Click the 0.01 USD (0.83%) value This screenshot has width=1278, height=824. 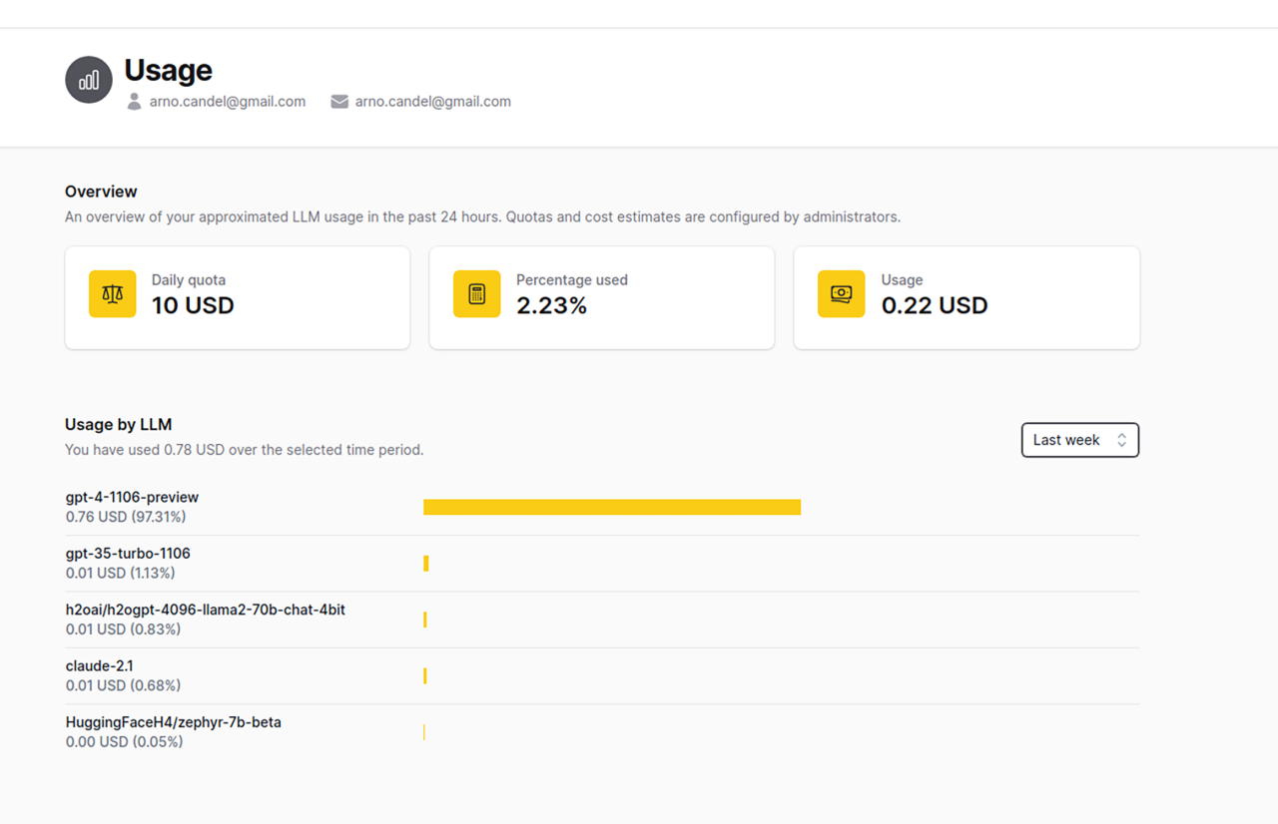pyautogui.click(x=124, y=629)
